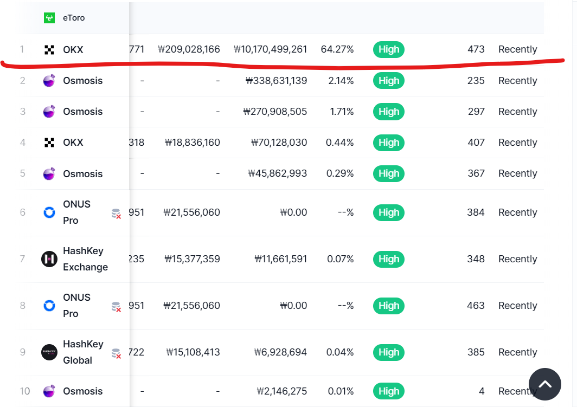Click the High badge in the 1.71% row
The width and height of the screenshot is (577, 407).
389,112
